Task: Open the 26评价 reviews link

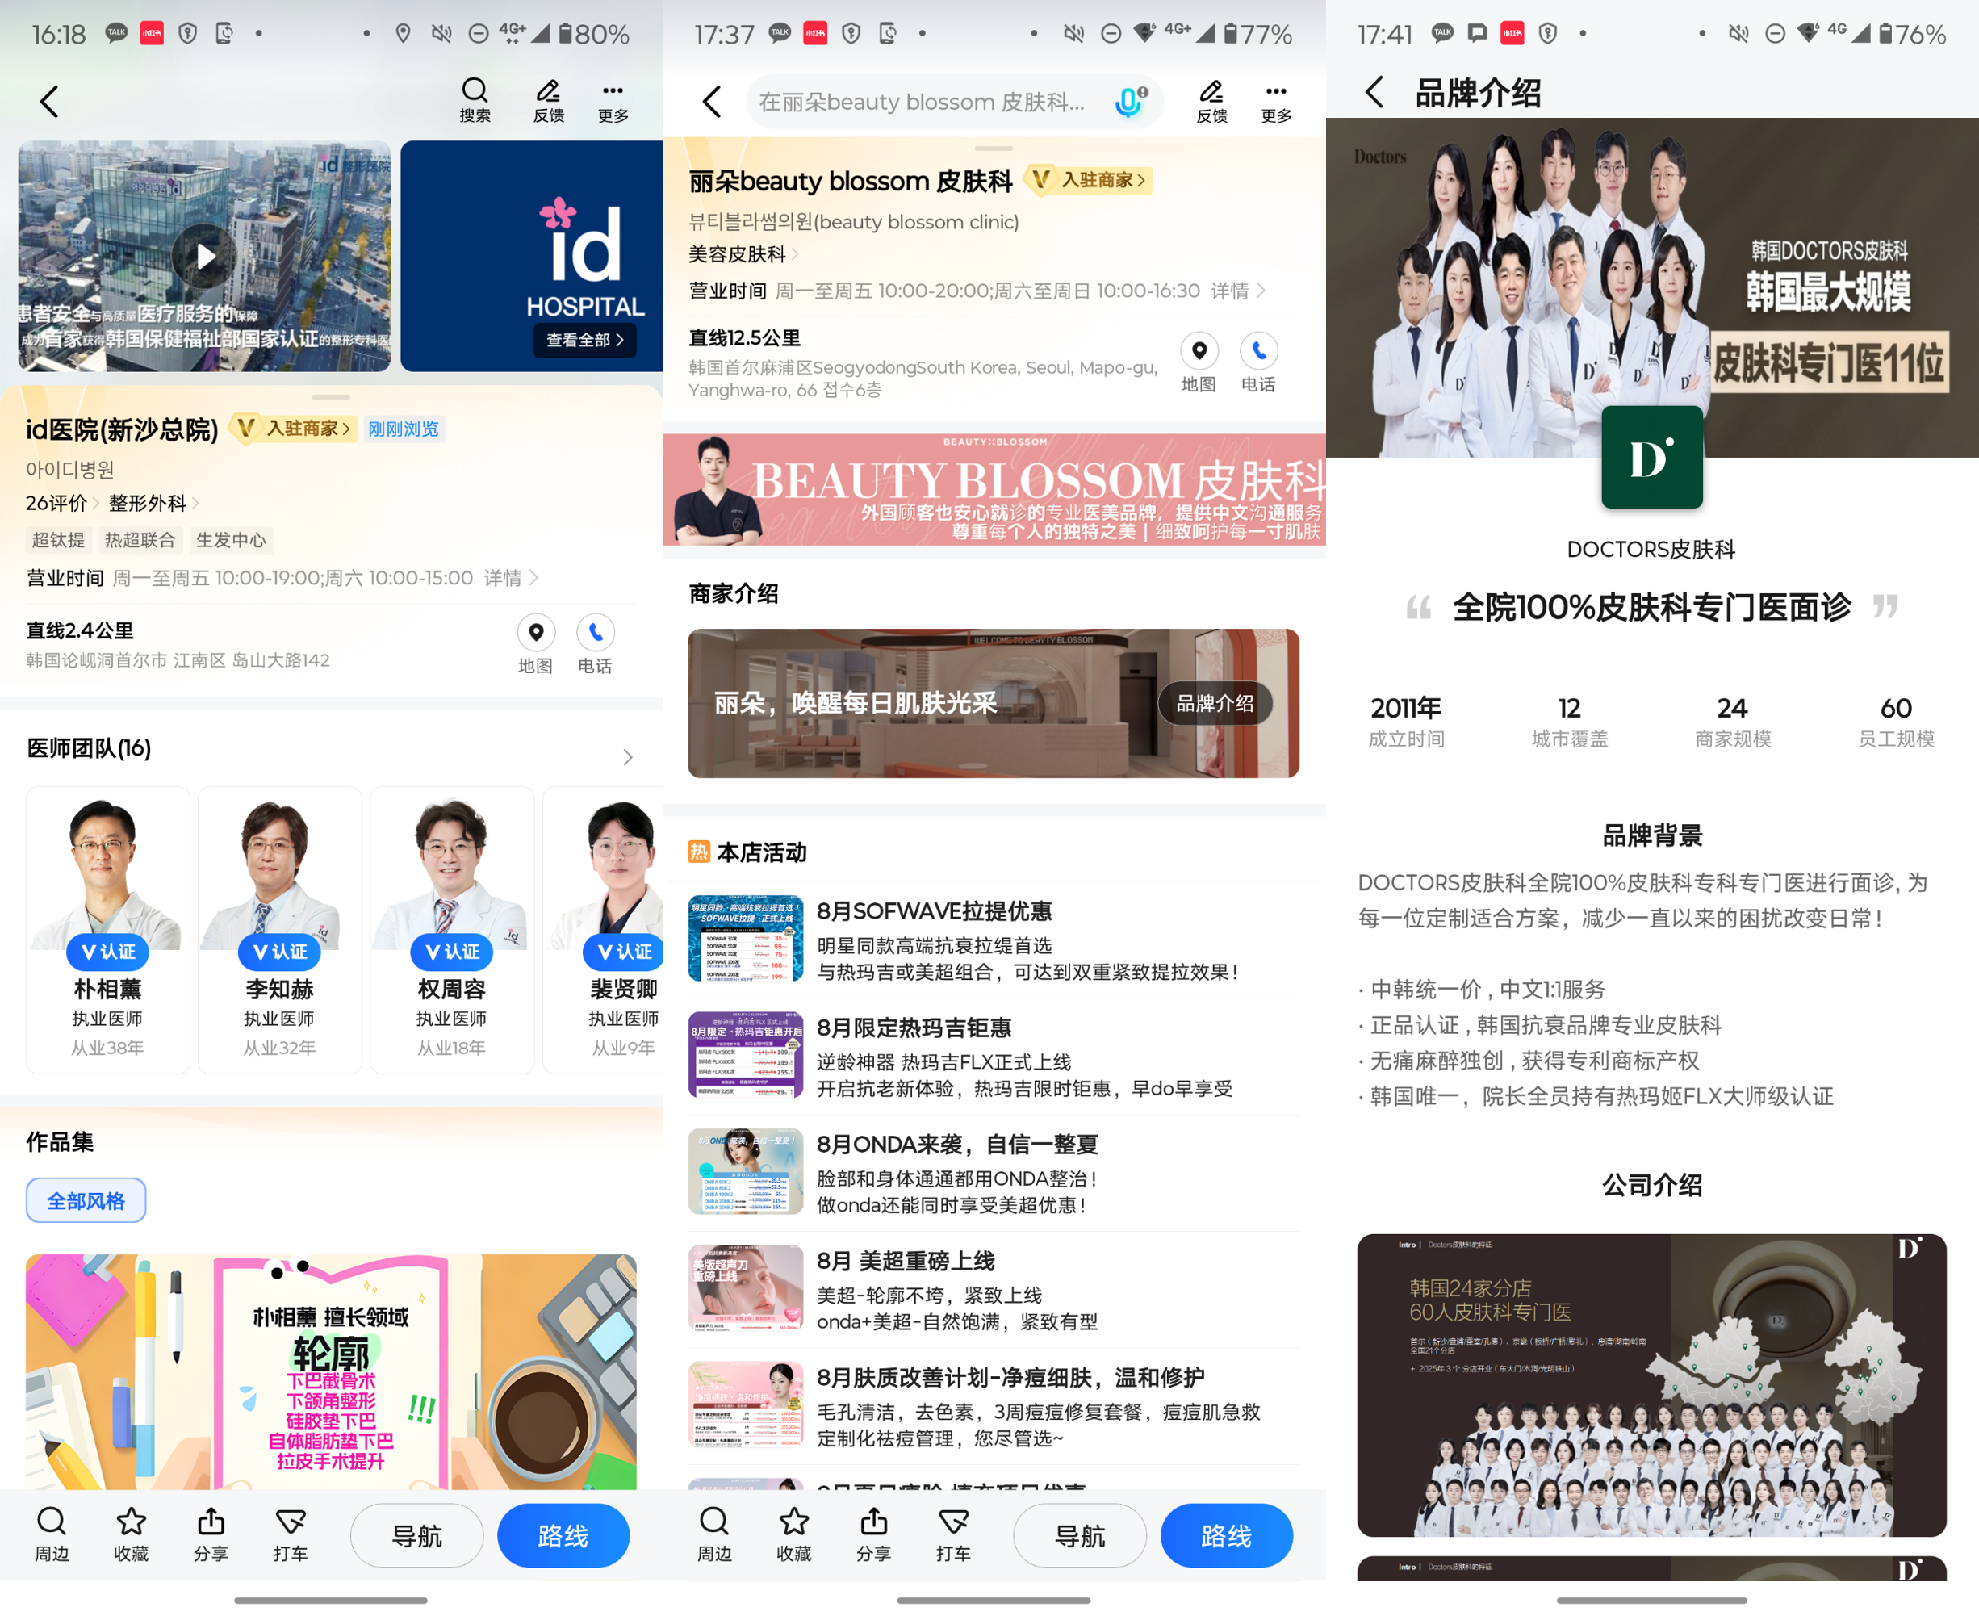Action: pyautogui.click(x=61, y=503)
